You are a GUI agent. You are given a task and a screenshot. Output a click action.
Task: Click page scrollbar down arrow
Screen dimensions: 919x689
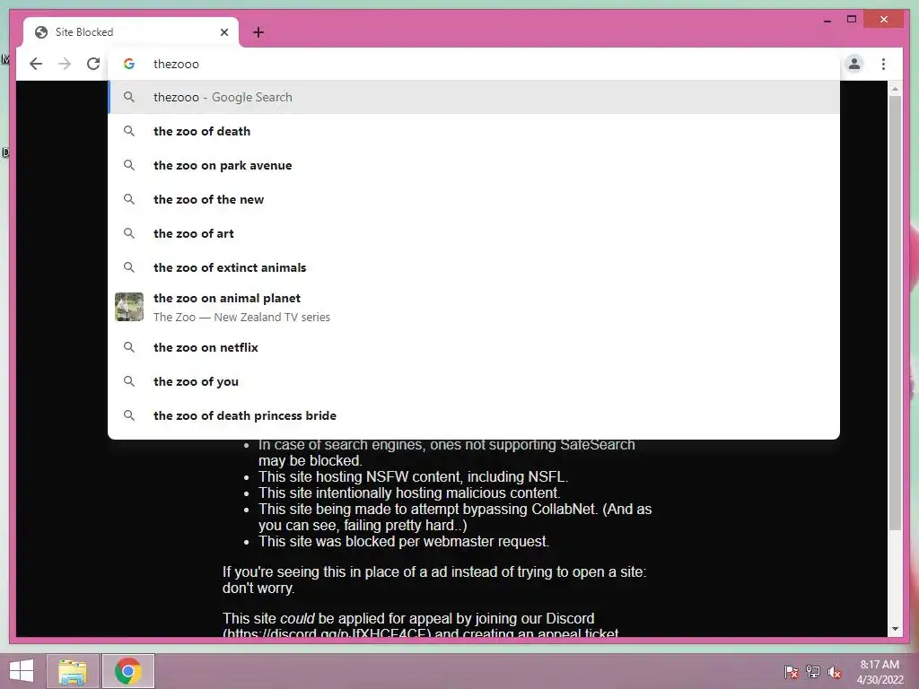coord(895,629)
